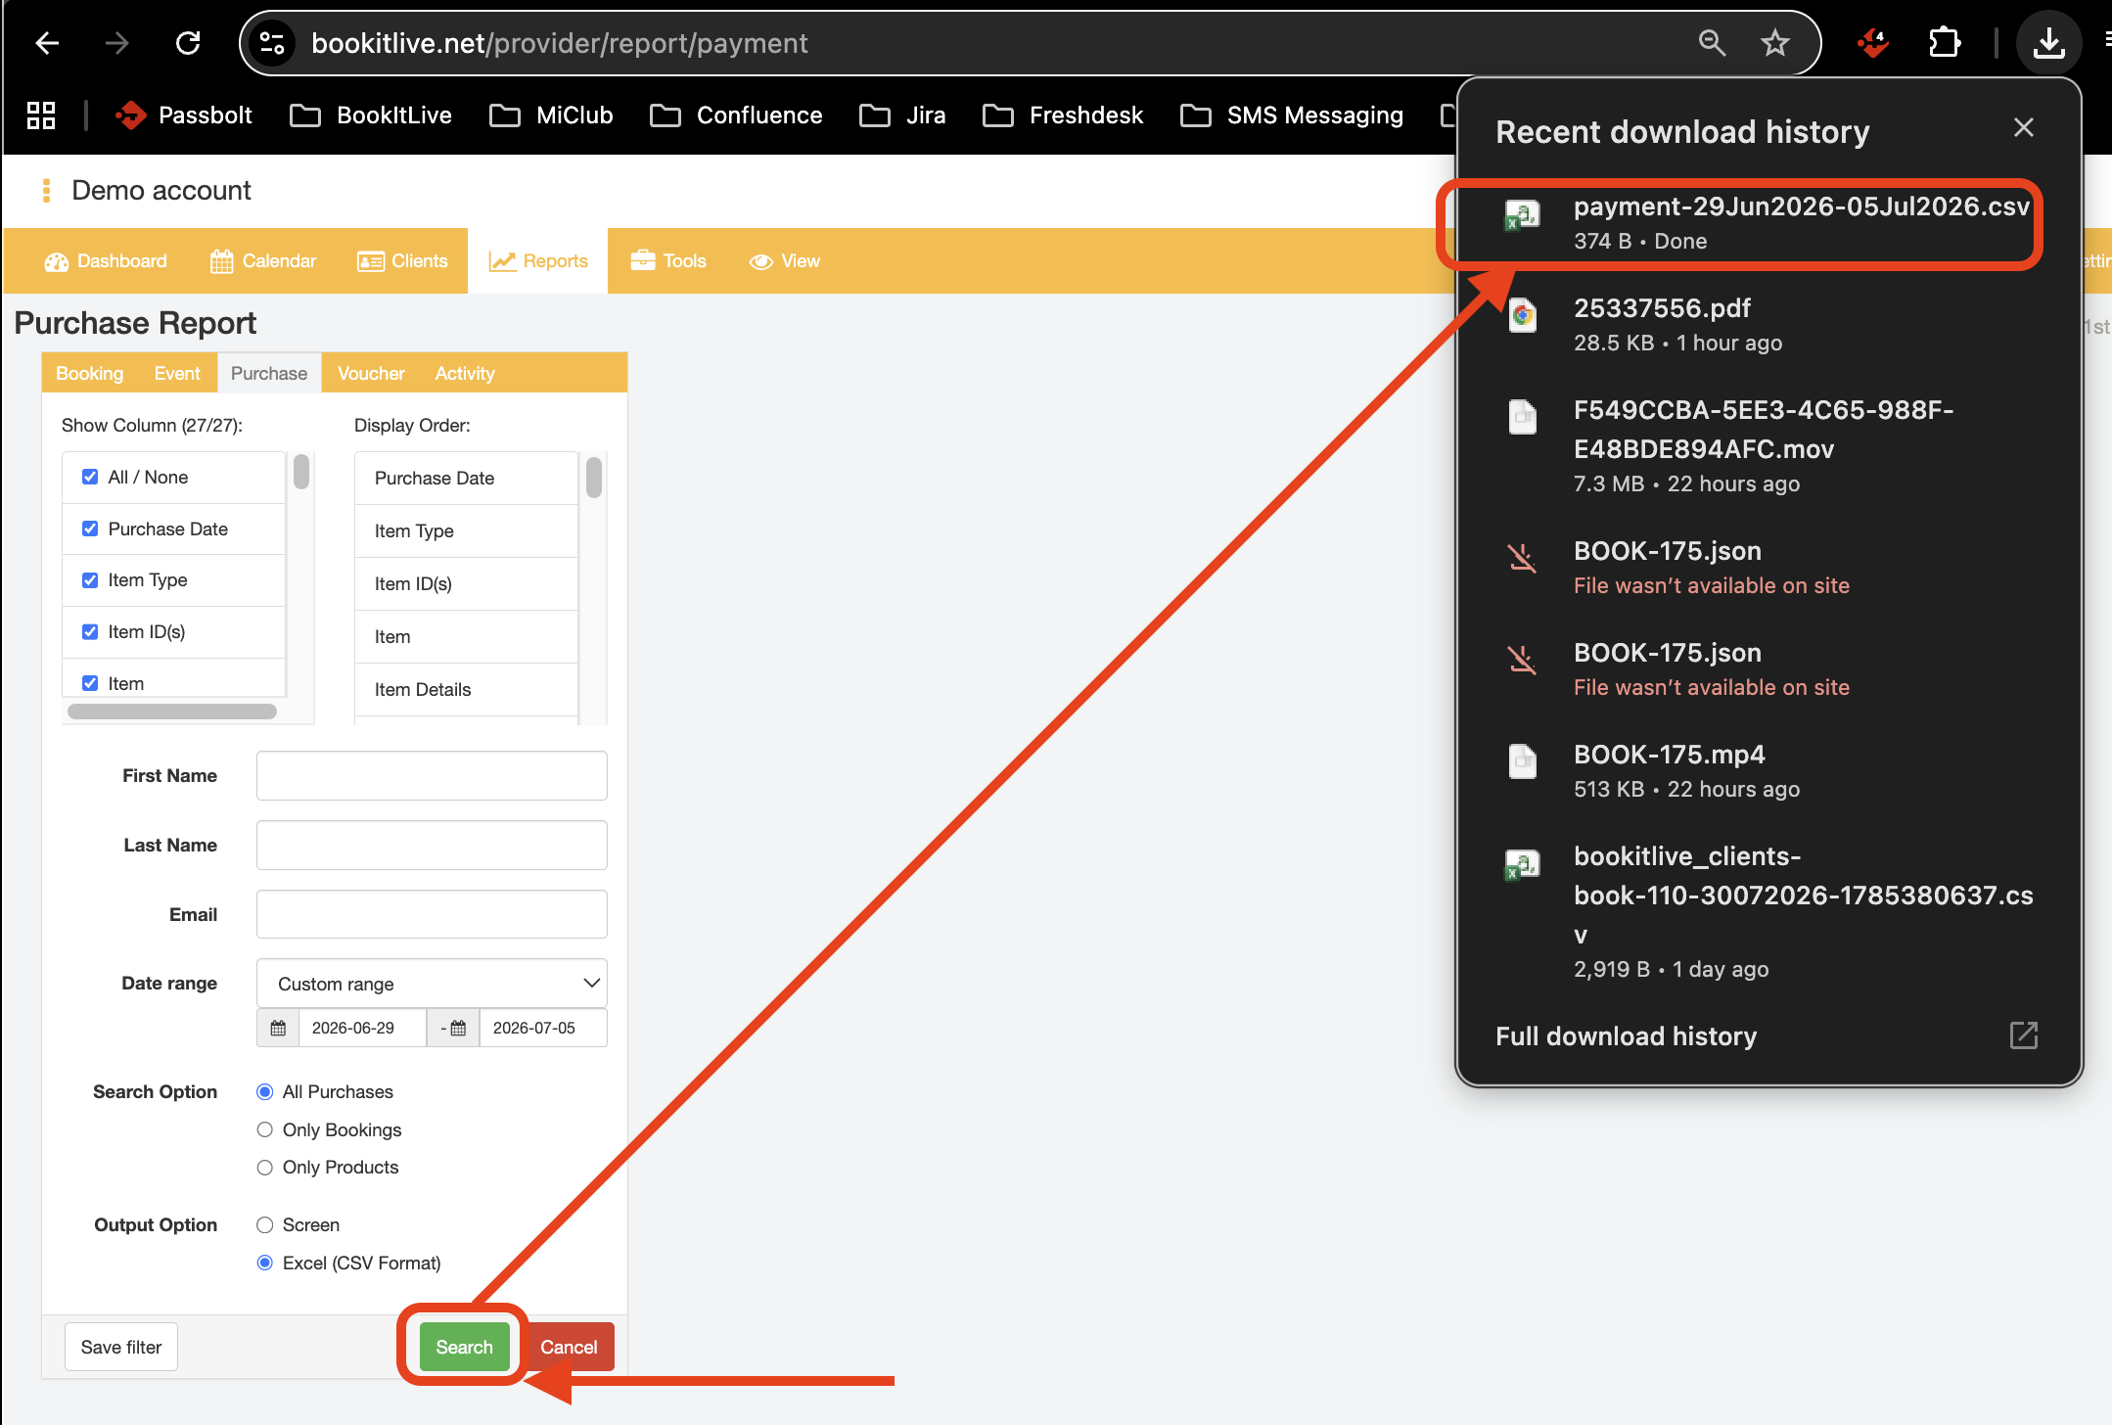
Task: Open the three-dot menu beside Demo account
Action: [46, 191]
